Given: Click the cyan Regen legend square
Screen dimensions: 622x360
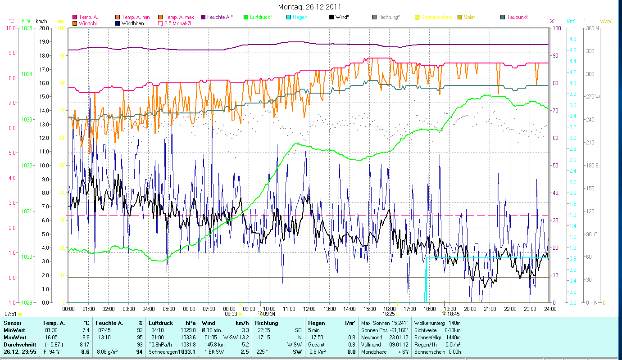Looking at the screenshot, I should pos(289,17).
